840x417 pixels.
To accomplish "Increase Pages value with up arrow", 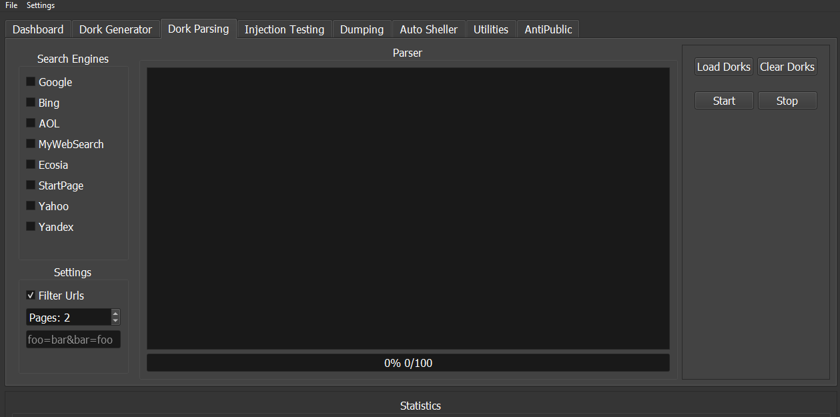I will [115, 314].
